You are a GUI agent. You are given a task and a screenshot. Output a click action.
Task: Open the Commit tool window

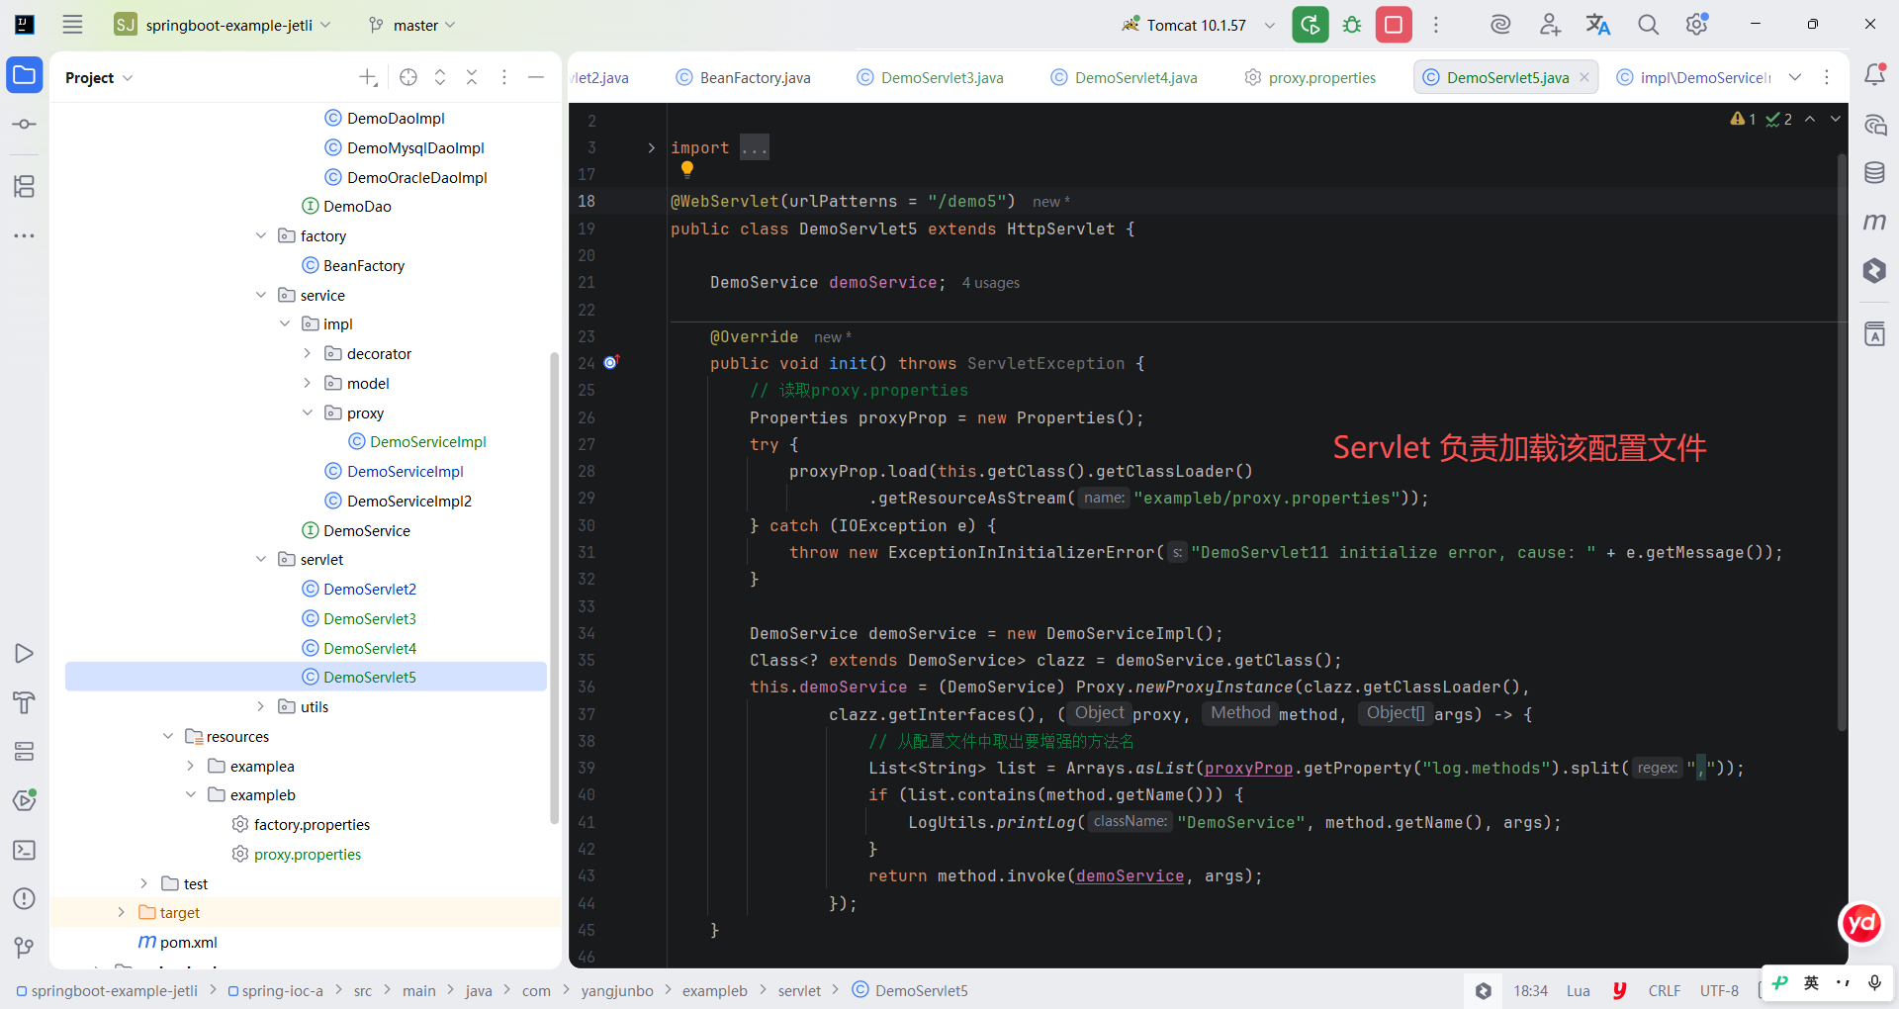click(x=25, y=125)
